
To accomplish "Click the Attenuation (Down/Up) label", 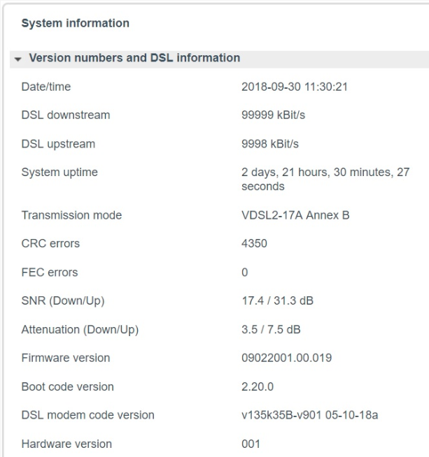I will pos(80,329).
